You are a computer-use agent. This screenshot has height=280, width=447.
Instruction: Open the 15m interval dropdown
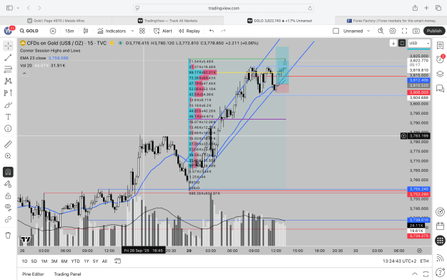(x=69, y=31)
